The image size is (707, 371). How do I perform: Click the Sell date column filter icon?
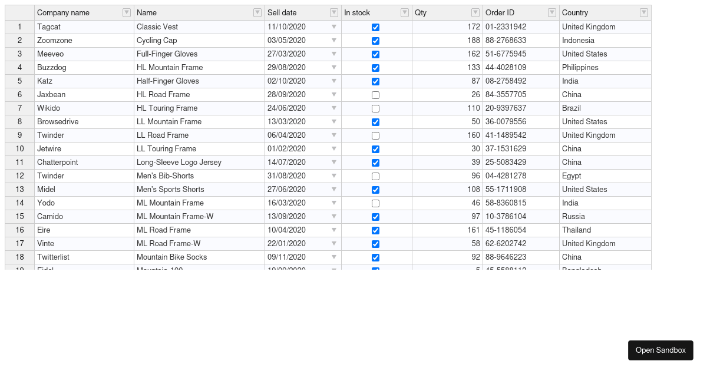point(334,13)
